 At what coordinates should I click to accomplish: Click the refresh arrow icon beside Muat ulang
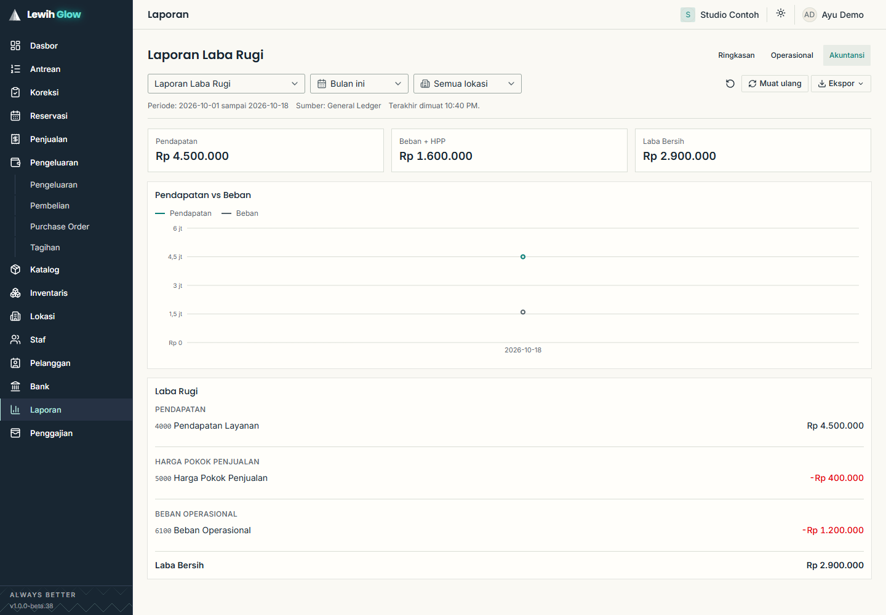[730, 84]
